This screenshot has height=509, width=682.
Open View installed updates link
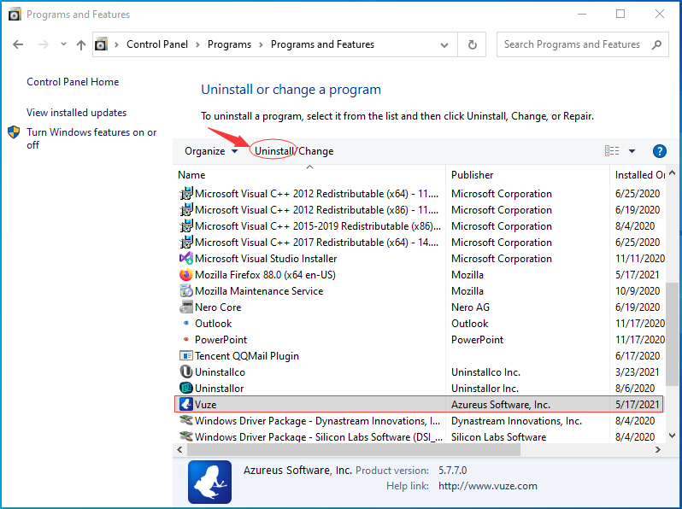click(77, 113)
